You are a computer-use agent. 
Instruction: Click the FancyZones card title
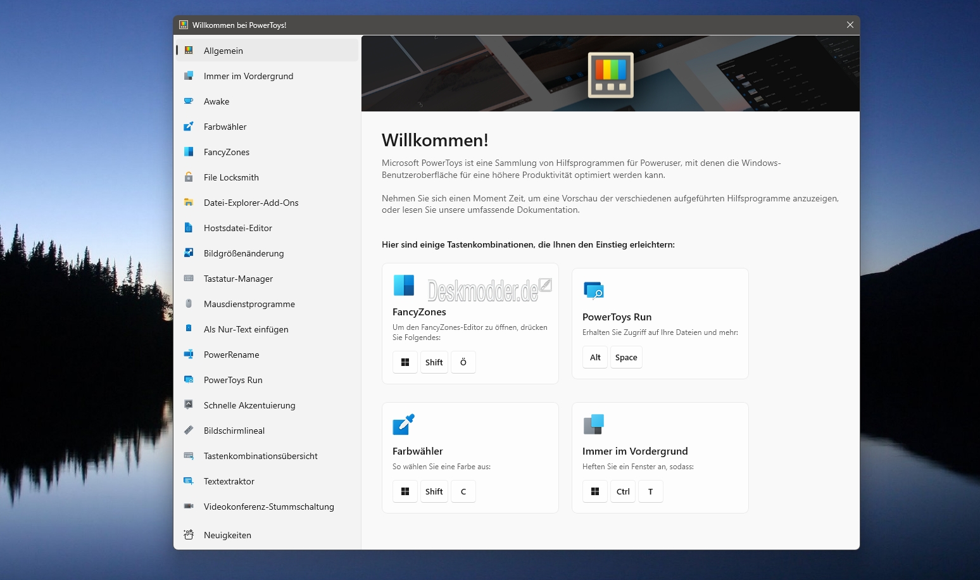coord(419,312)
